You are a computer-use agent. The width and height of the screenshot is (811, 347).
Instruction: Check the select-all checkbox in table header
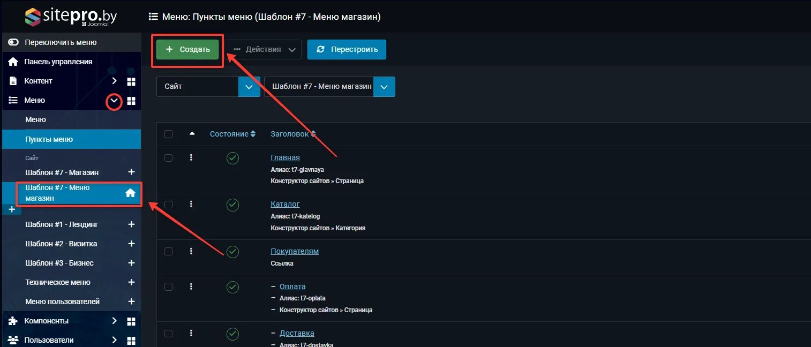pos(169,134)
